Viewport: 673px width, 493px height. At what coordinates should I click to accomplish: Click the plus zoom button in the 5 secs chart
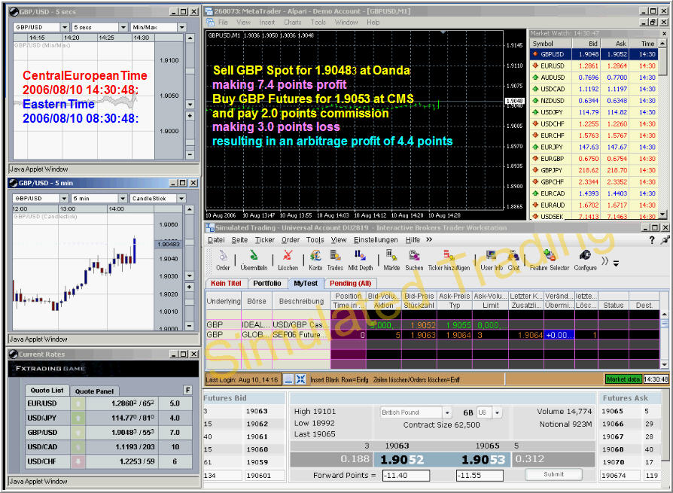click(190, 116)
